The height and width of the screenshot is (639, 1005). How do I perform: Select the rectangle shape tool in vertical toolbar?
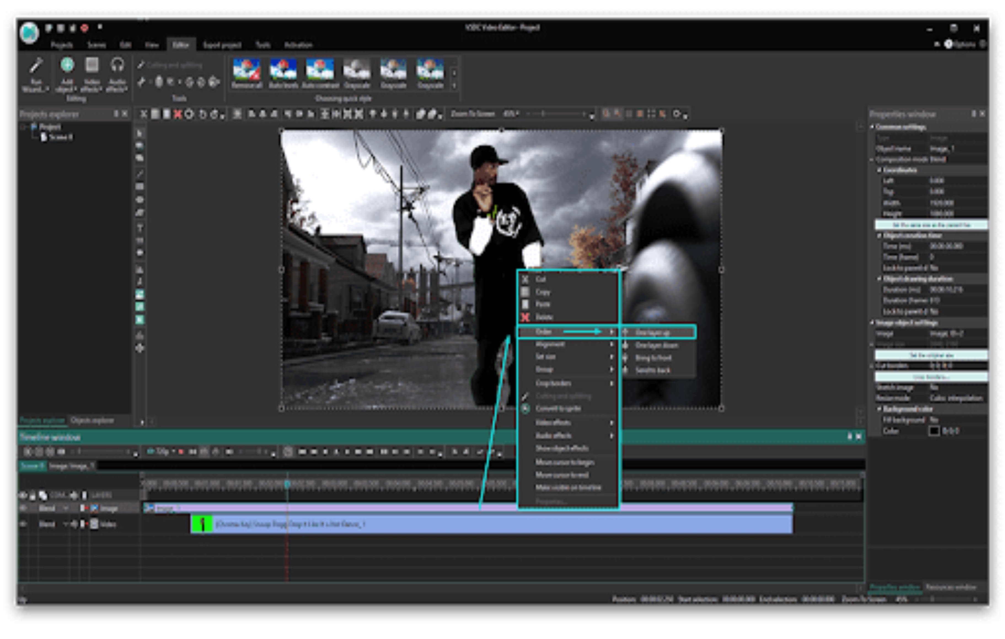click(x=140, y=186)
